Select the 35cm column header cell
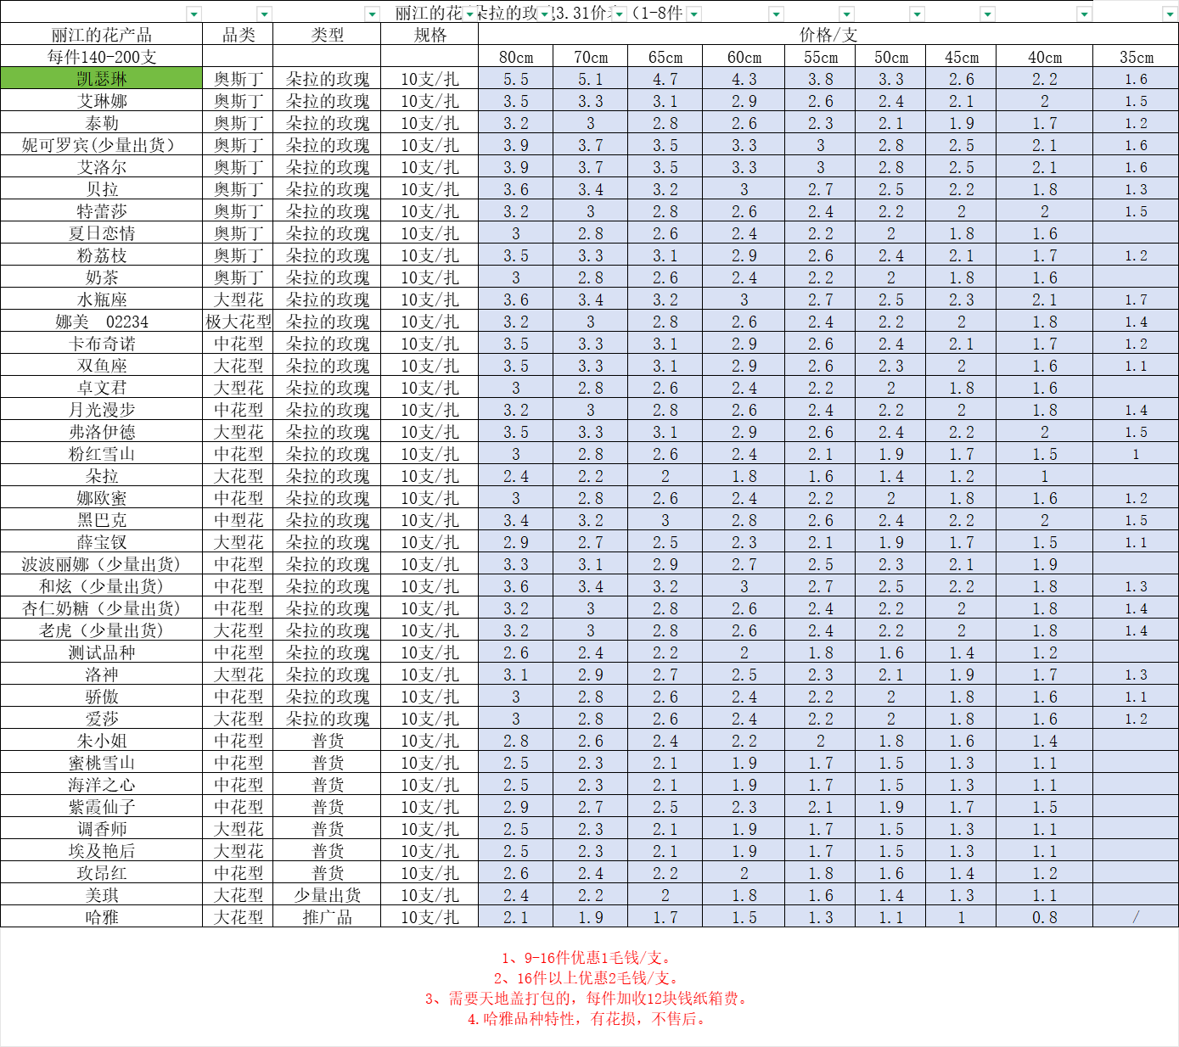This screenshot has width=1179, height=1047. pos(1136,57)
